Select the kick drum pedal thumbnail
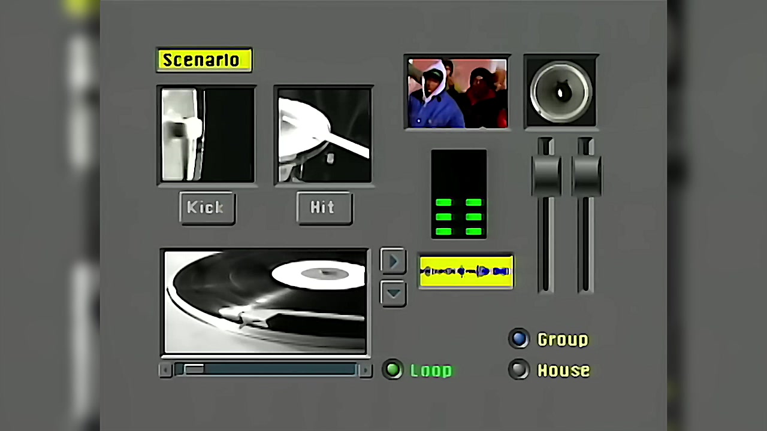This screenshot has height=431, width=767. (x=207, y=135)
